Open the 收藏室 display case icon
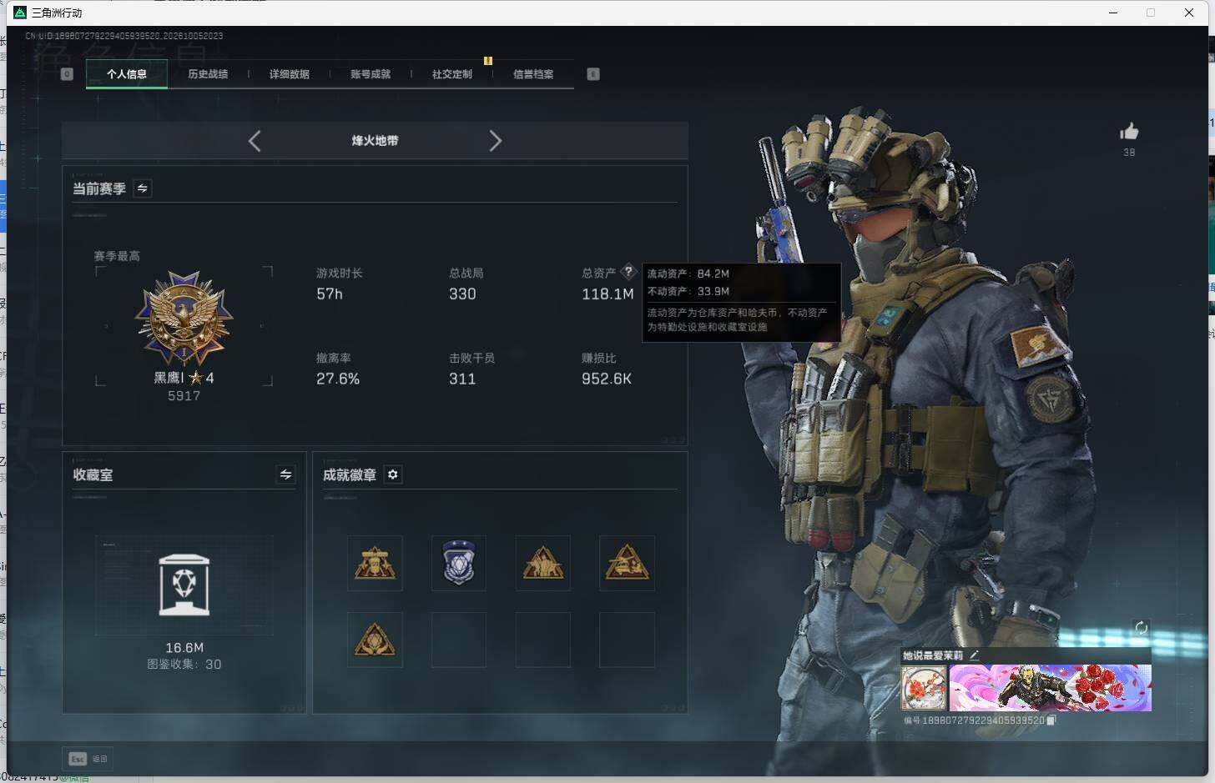The height and width of the screenshot is (783, 1215). [184, 585]
